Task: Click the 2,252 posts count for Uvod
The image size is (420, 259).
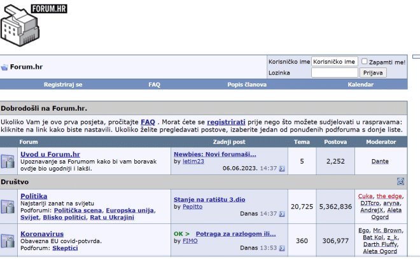Action: pos(335,161)
